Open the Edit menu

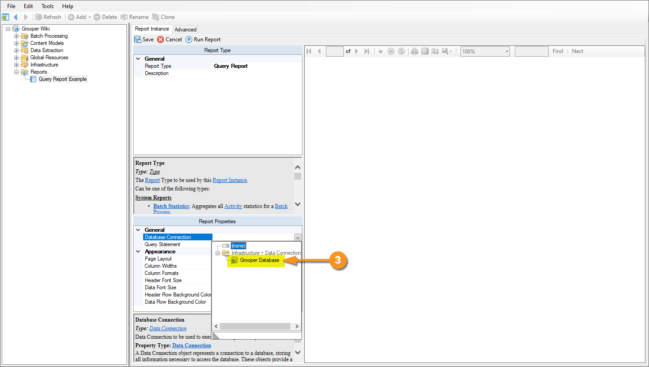click(28, 6)
